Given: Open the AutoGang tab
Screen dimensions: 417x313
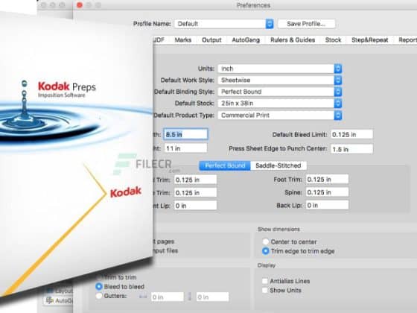Looking at the screenshot, I should coord(246,40).
